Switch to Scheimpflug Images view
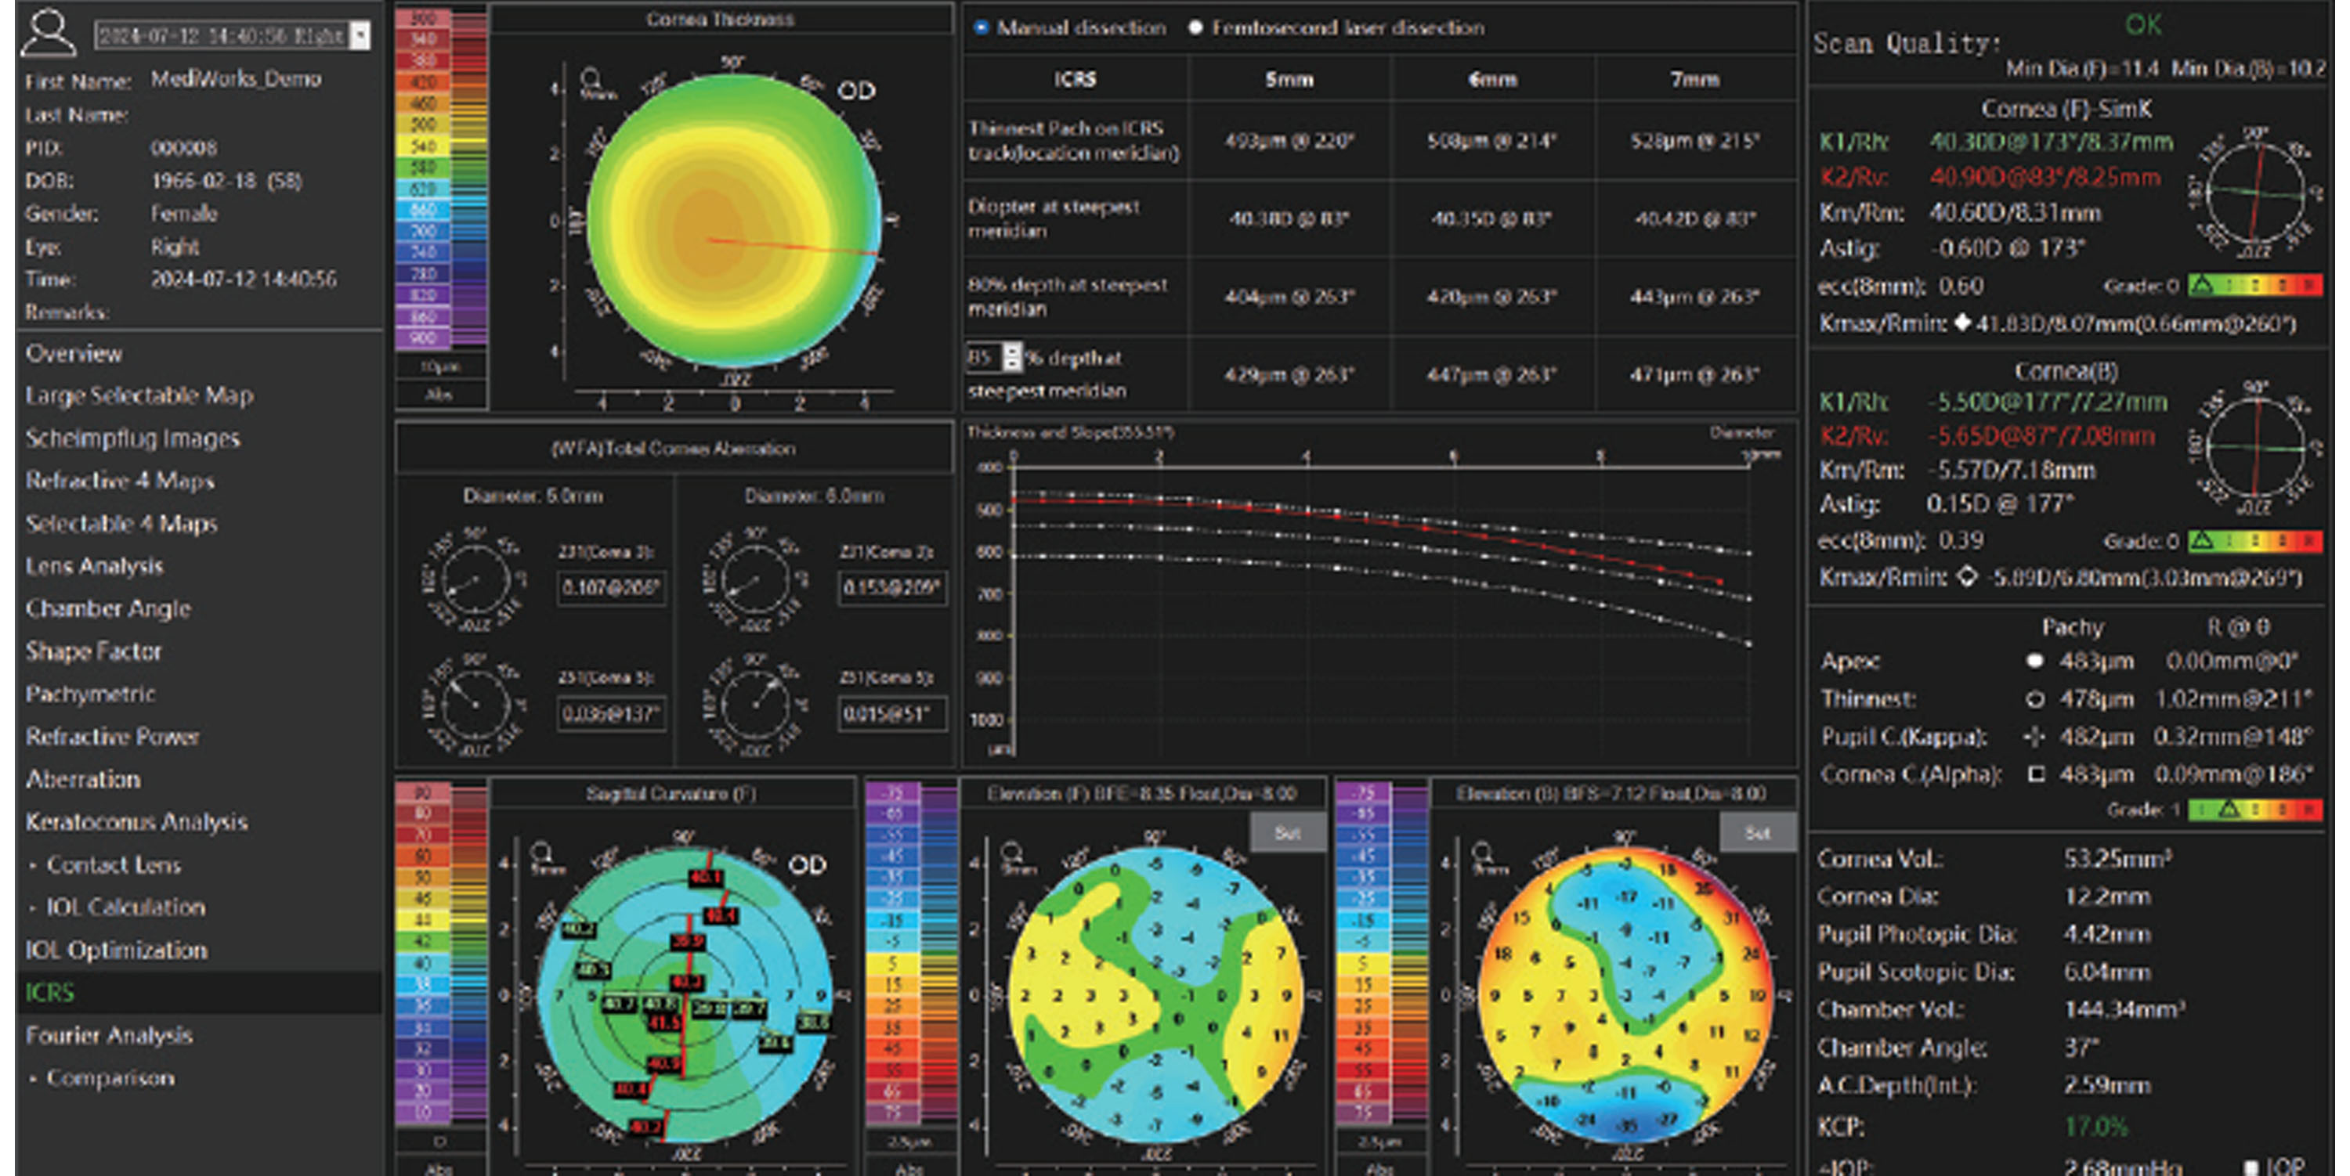Viewport: 2350px width, 1176px height. [x=132, y=438]
